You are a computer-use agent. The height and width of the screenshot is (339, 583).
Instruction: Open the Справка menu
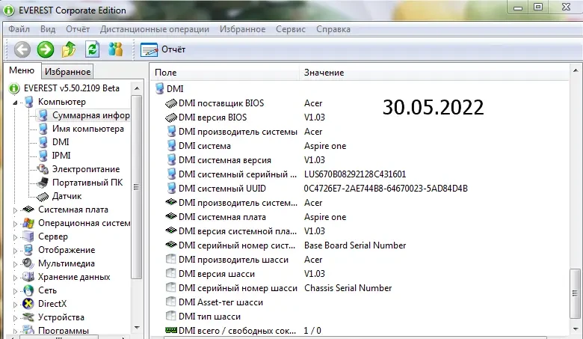[333, 29]
